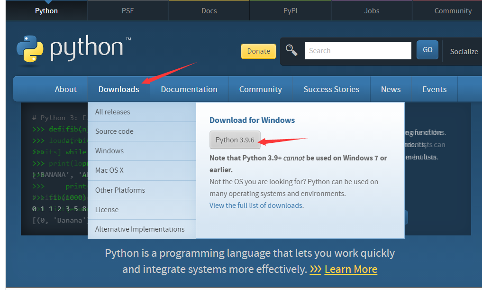Open the Community nav menu item

click(x=260, y=89)
